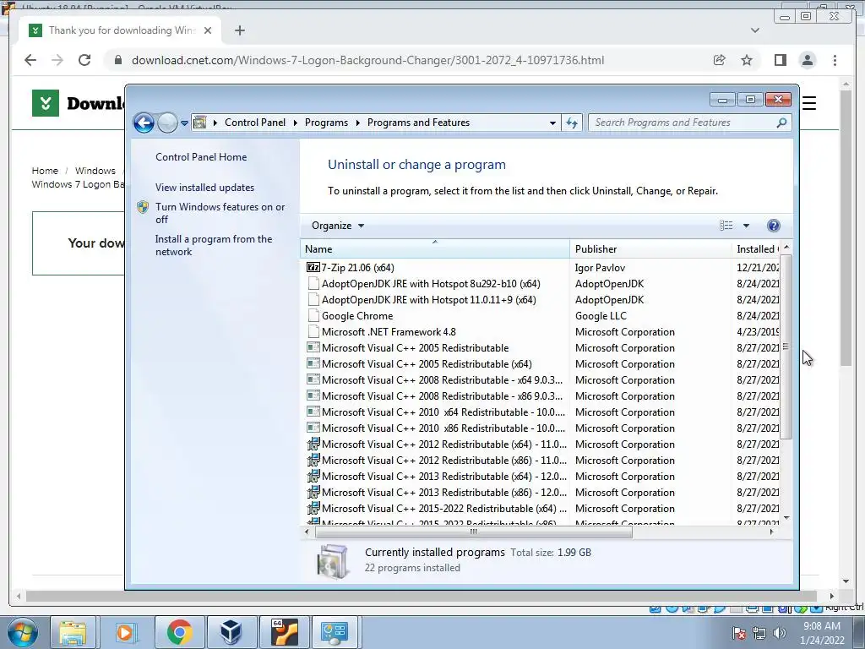This screenshot has width=865, height=649.
Task: Select Visual C++ 2013 Redistributable (x86) icon
Action: pyautogui.click(x=313, y=492)
